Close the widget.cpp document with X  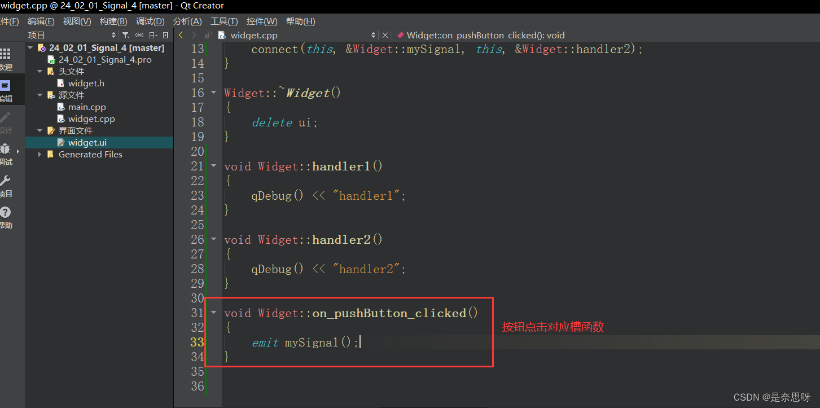pyautogui.click(x=385, y=35)
